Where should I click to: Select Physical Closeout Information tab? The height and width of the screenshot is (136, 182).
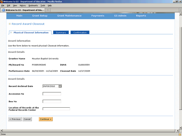(30, 33)
